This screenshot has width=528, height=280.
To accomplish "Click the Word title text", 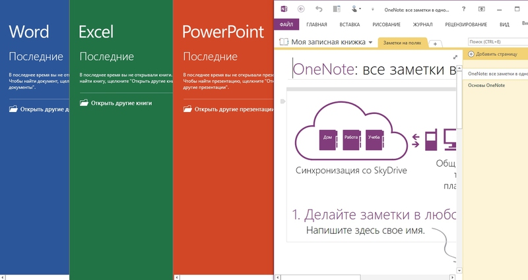I will coord(29,32).
